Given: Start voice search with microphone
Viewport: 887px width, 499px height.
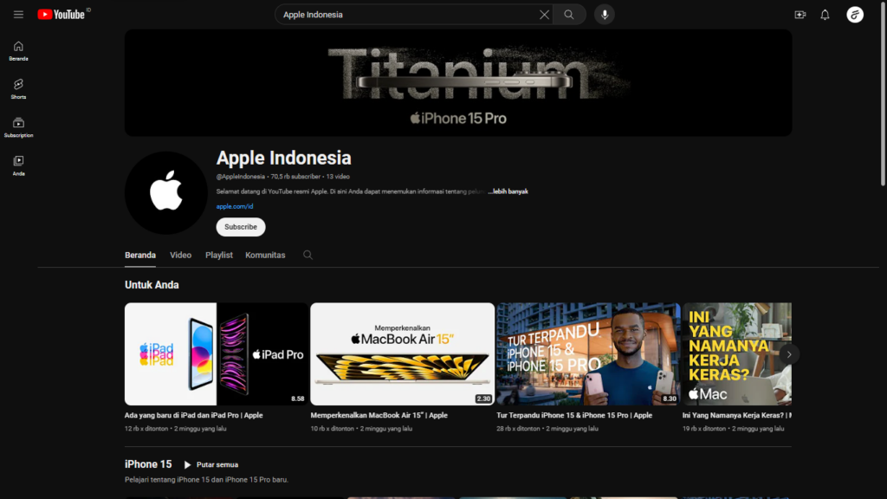Looking at the screenshot, I should (605, 15).
